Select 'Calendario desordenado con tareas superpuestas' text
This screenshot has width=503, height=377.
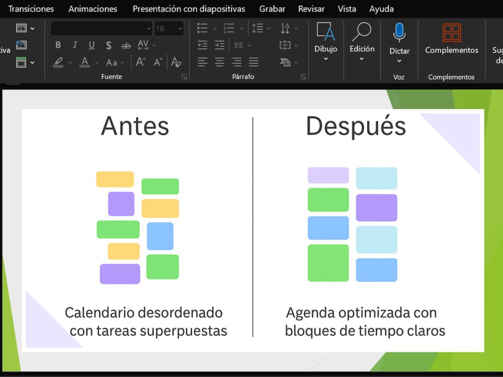(146, 322)
